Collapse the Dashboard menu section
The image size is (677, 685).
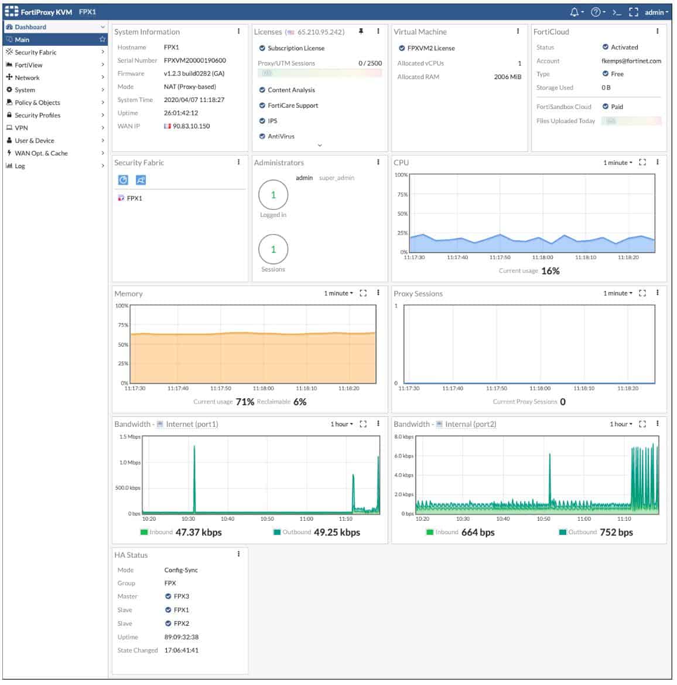coord(54,27)
